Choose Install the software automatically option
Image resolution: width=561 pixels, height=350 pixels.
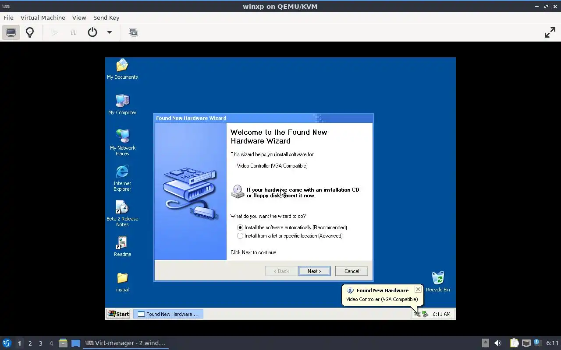click(292, 227)
